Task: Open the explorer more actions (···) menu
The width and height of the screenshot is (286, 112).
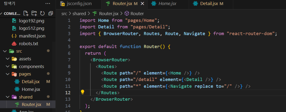Action: coord(48,3)
